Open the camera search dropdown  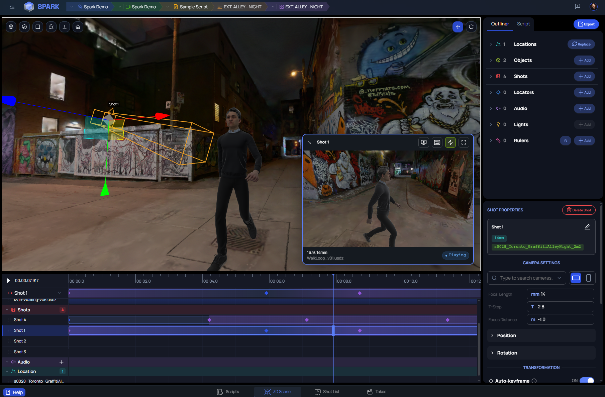[527, 278]
